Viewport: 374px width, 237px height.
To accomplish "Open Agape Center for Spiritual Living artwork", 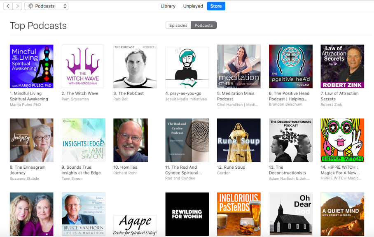I will [135, 225].
